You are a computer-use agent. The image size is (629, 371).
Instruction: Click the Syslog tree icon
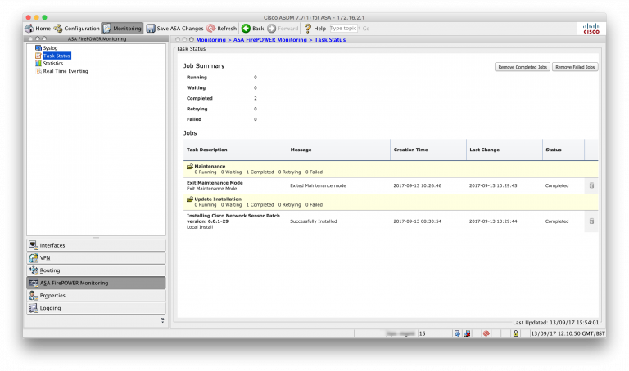[x=38, y=48]
